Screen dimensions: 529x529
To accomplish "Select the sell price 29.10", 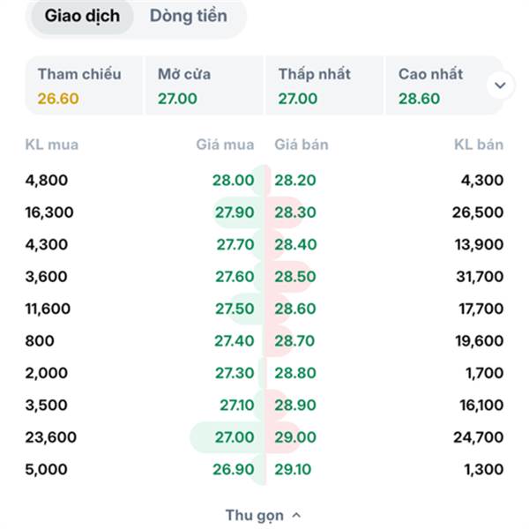I will (294, 469).
